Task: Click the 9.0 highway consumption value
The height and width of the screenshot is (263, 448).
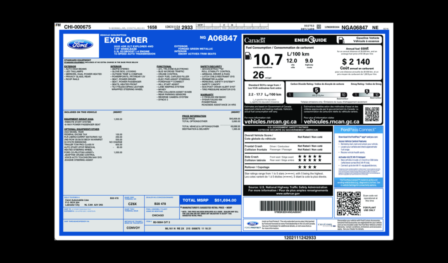Action: pos(309,60)
